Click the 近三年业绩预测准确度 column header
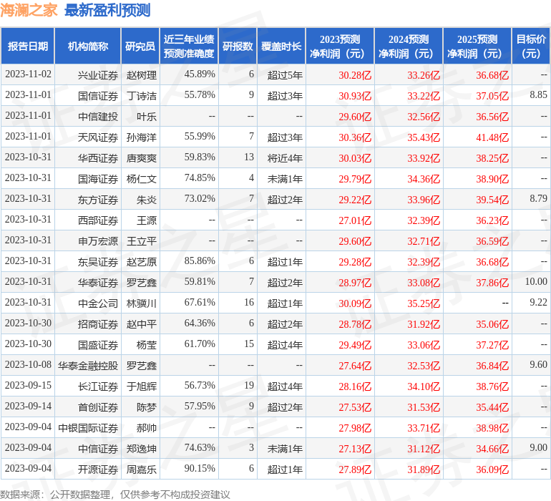The height and width of the screenshot is (501, 551). [189, 47]
